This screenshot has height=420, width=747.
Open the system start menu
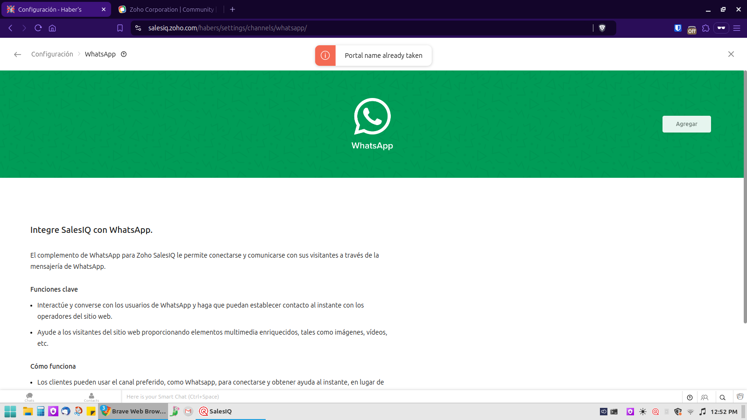pos(10,411)
